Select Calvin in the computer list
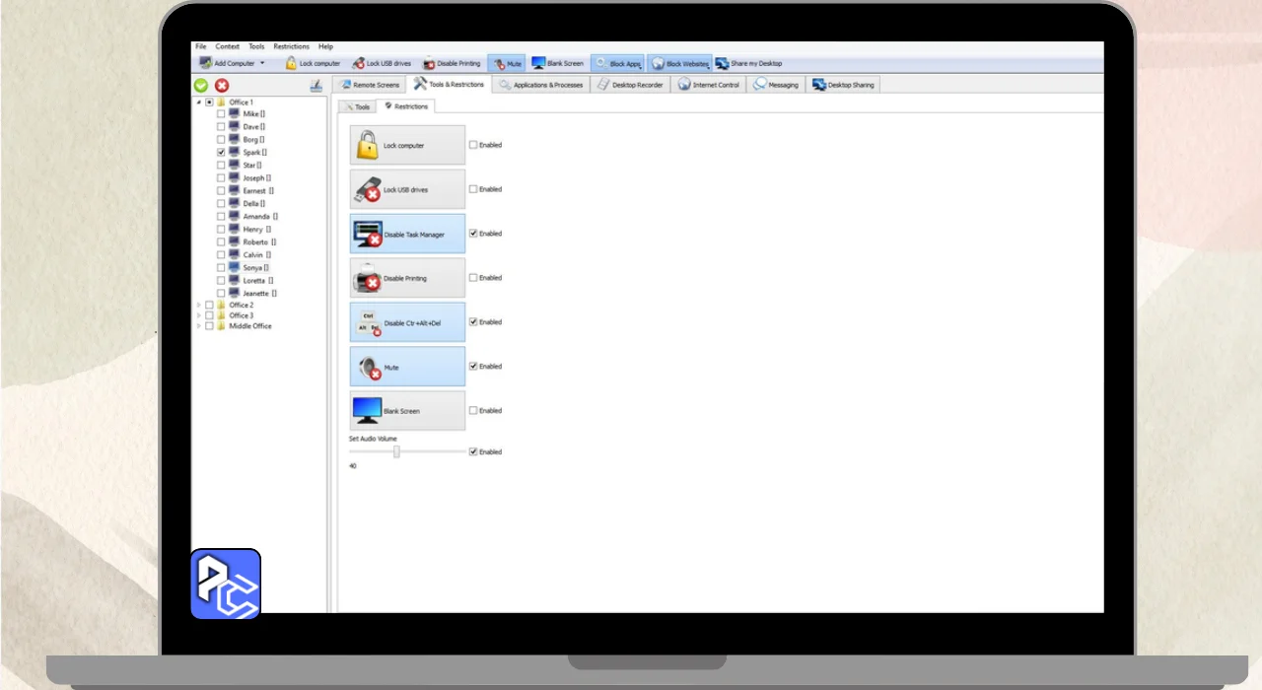Image resolution: width=1262 pixels, height=690 pixels. [256, 254]
